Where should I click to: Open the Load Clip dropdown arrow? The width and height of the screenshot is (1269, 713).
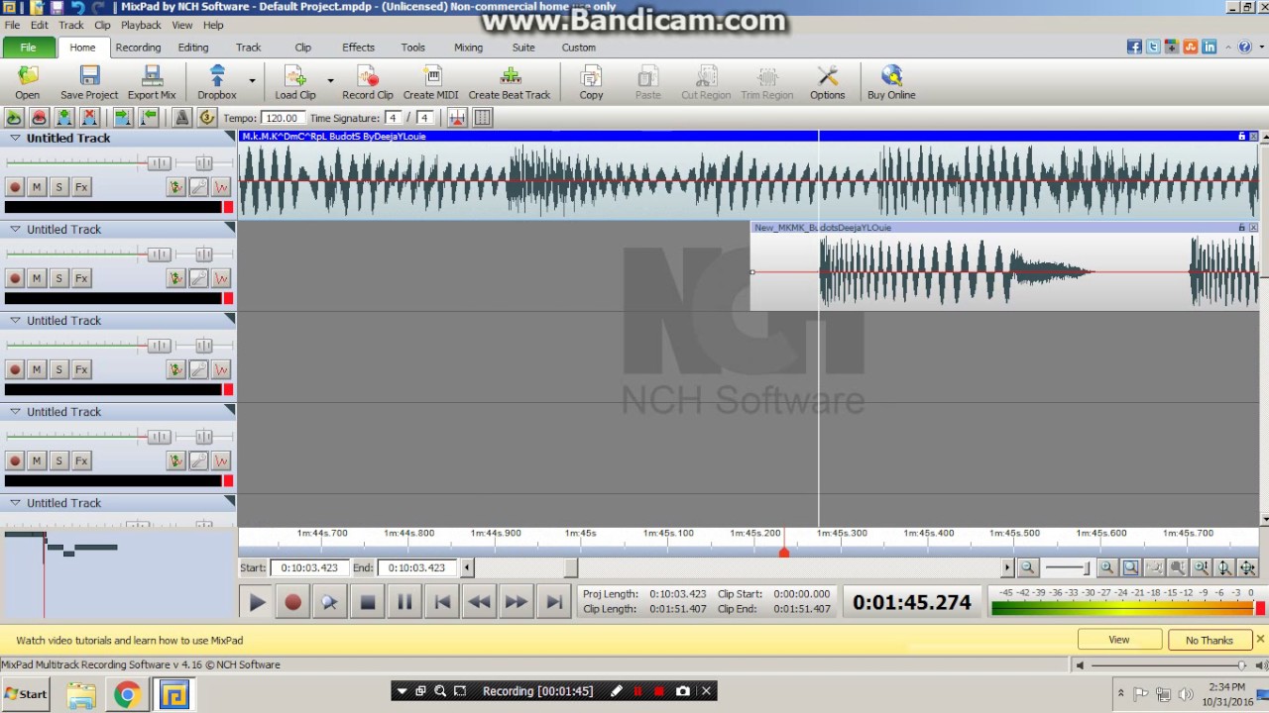pyautogui.click(x=330, y=81)
